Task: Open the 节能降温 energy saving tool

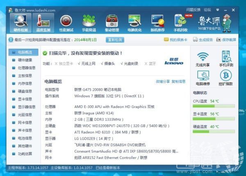Action: click(89, 23)
